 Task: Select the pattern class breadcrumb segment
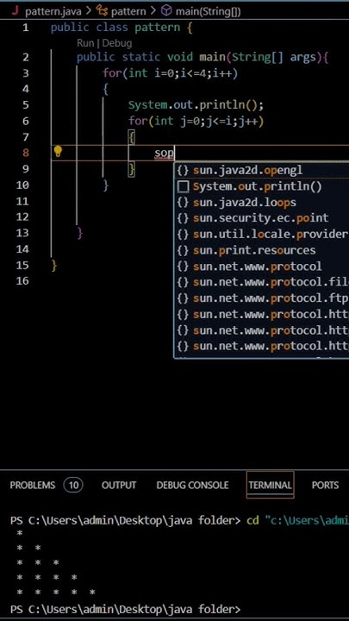[128, 11]
